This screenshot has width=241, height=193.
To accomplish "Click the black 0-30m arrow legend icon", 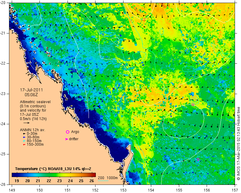I will (24, 134).
